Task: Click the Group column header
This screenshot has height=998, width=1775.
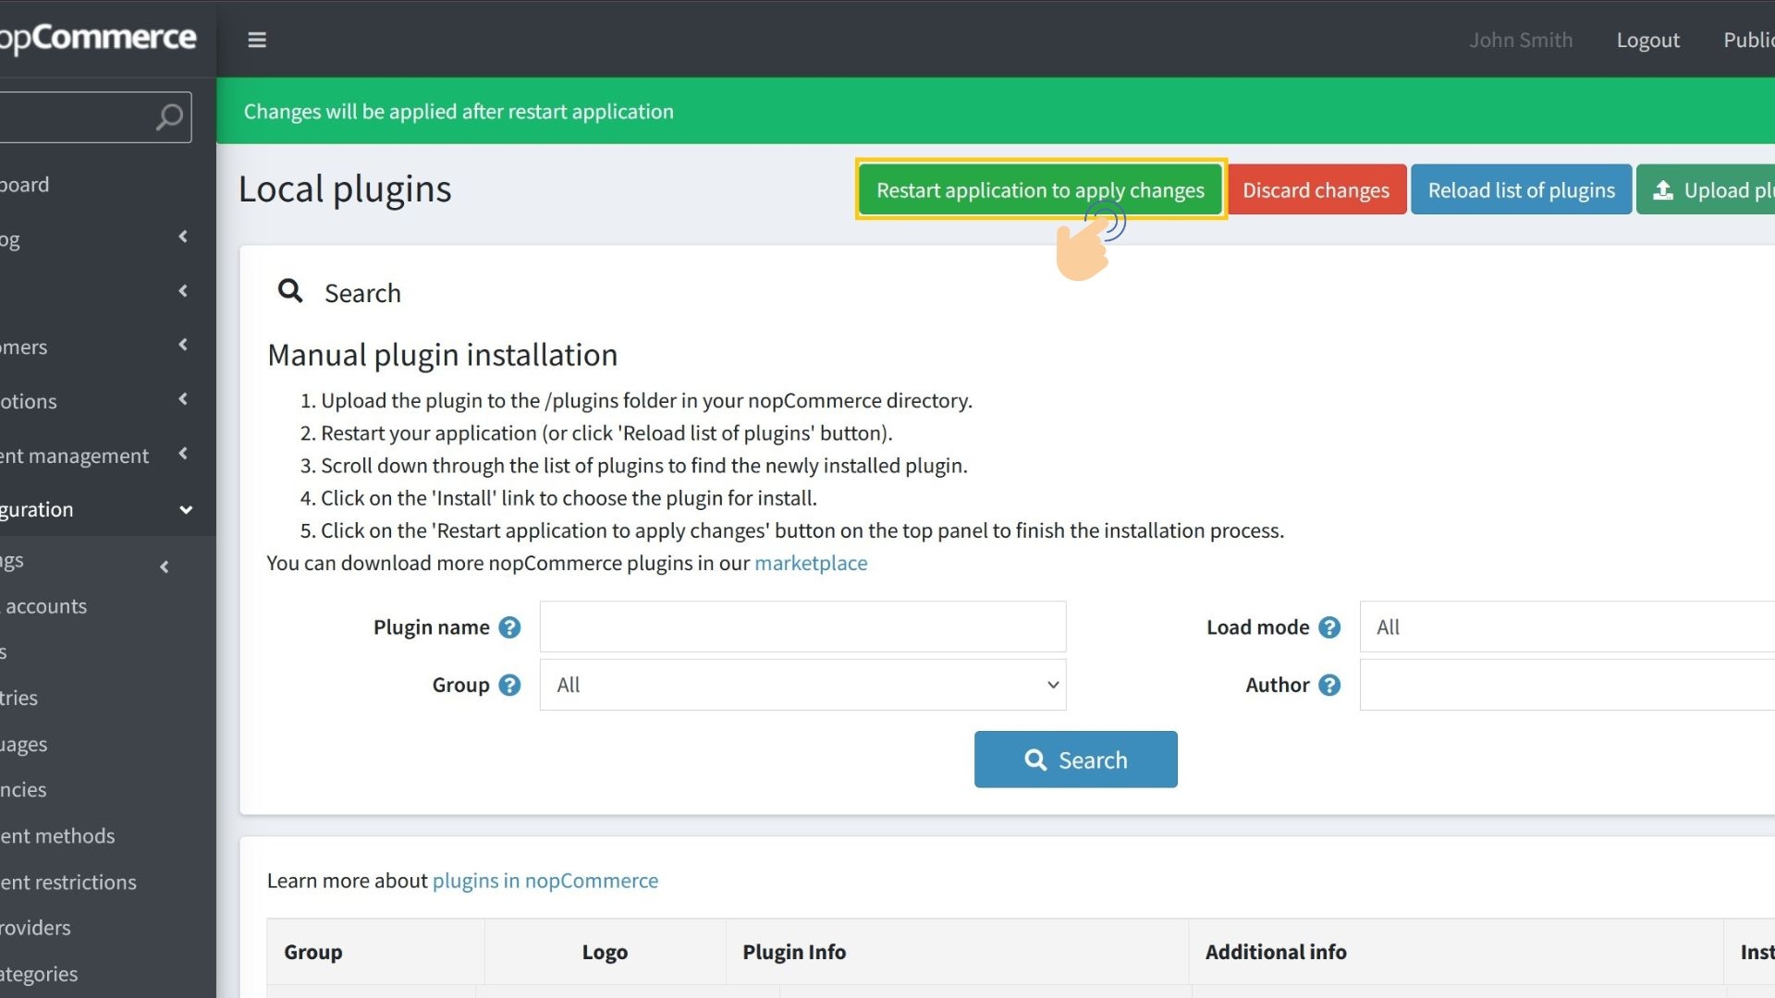Action: tap(312, 952)
